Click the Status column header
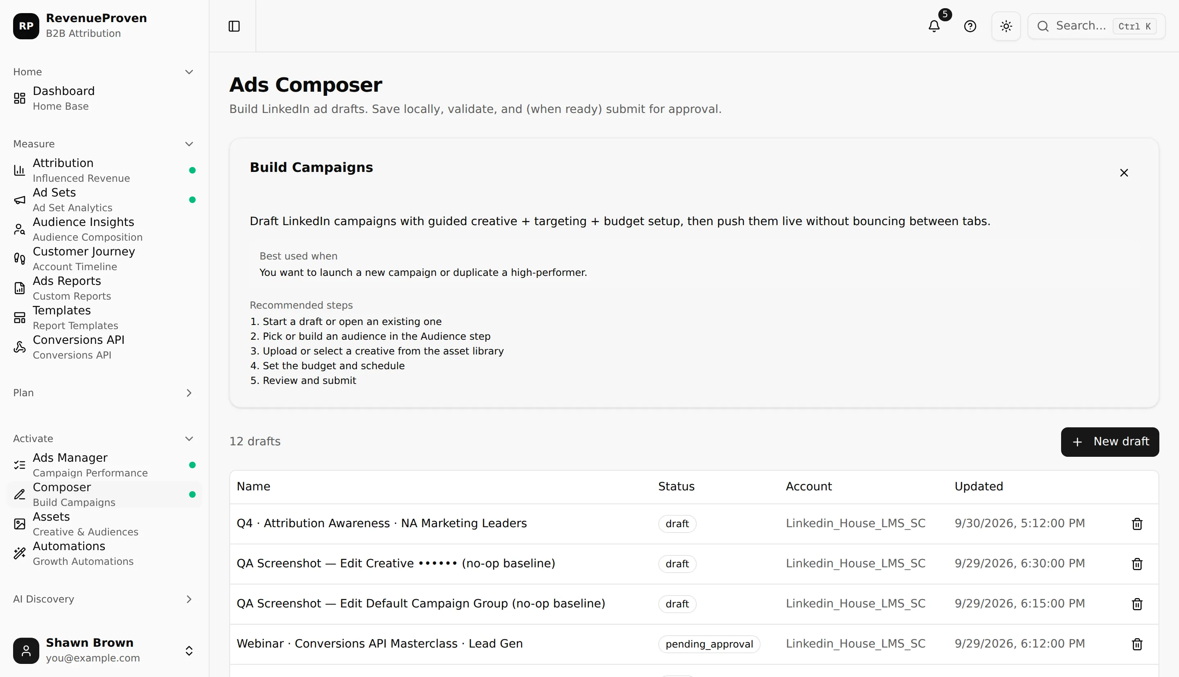The image size is (1179, 677). coord(676,486)
